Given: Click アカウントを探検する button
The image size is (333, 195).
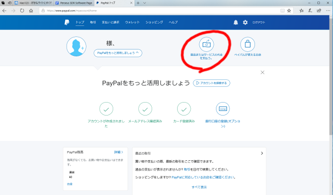Looking at the screenshot, I should point(211,83).
